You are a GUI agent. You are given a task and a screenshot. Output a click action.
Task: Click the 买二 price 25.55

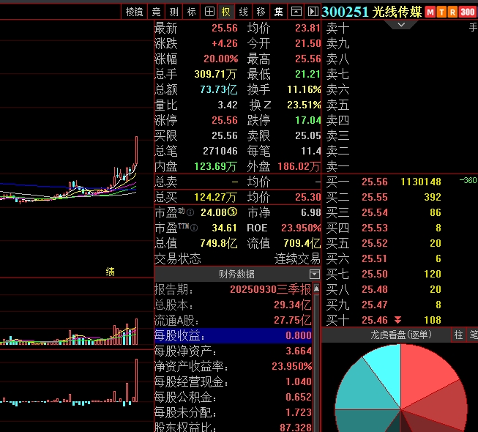(375, 197)
